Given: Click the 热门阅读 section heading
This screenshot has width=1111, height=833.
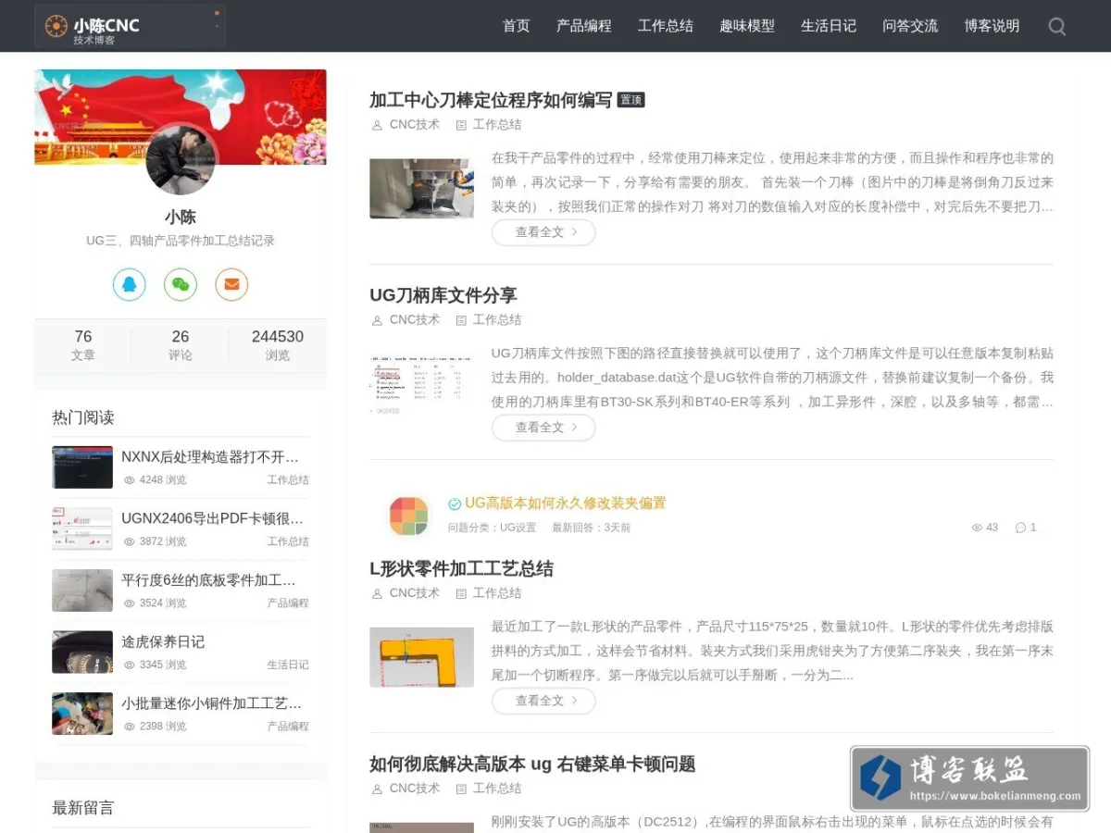Looking at the screenshot, I should (83, 417).
